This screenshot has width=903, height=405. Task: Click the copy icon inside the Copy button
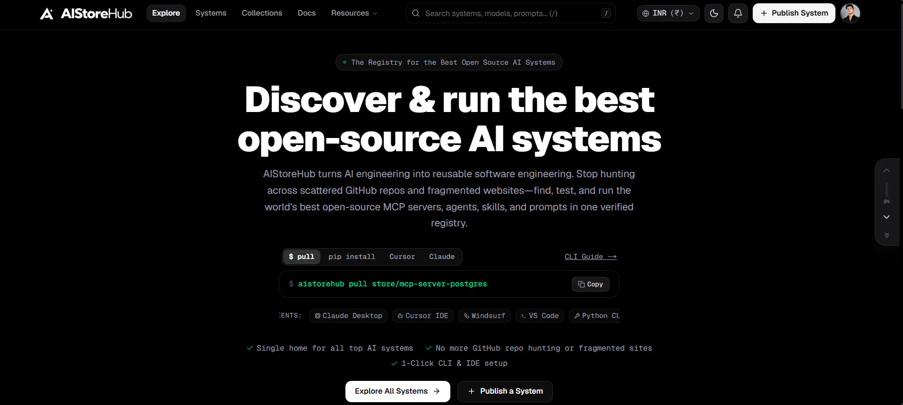coord(581,284)
